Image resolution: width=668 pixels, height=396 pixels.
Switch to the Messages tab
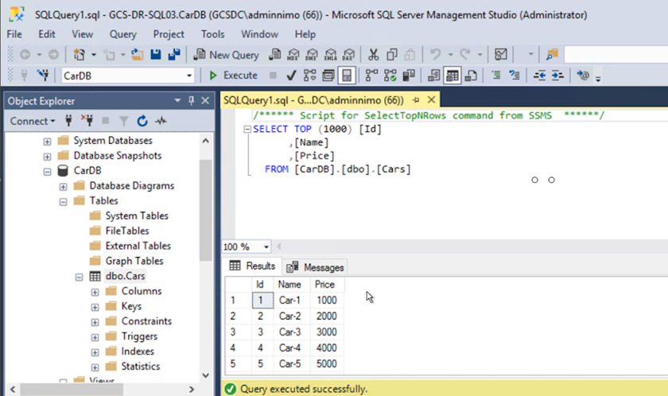(x=316, y=267)
